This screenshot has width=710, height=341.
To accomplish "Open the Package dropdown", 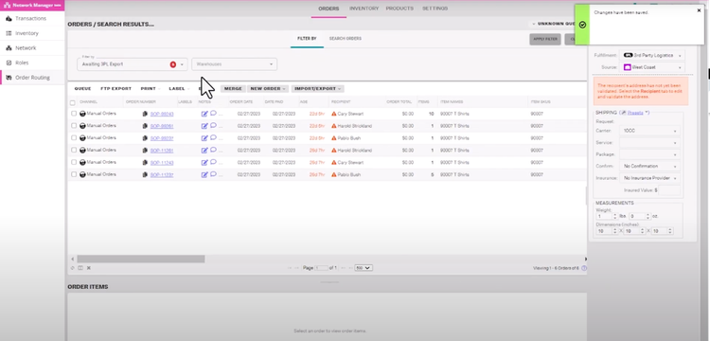I will click(649, 154).
